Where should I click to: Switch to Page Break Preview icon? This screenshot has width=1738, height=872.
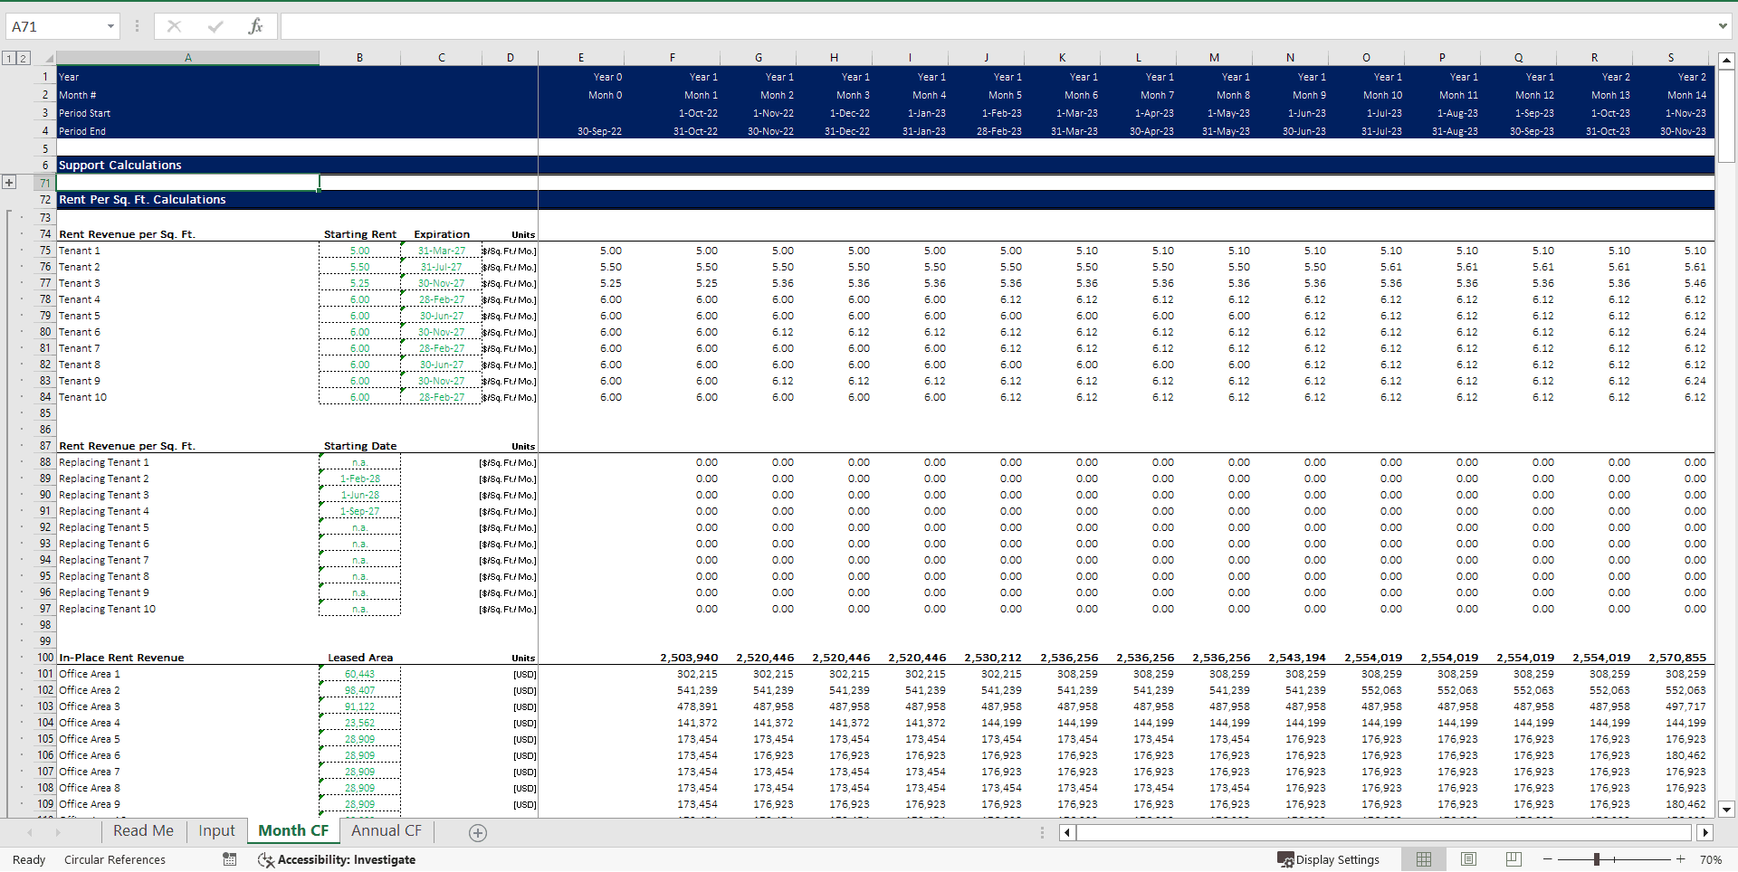pos(1513,858)
